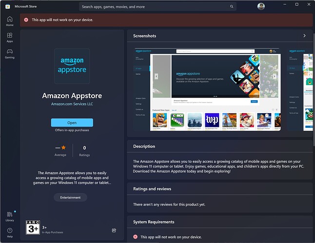Click the Microsoft Store logo icon
The height and width of the screenshot is (243, 315).
click(x=8, y=6)
